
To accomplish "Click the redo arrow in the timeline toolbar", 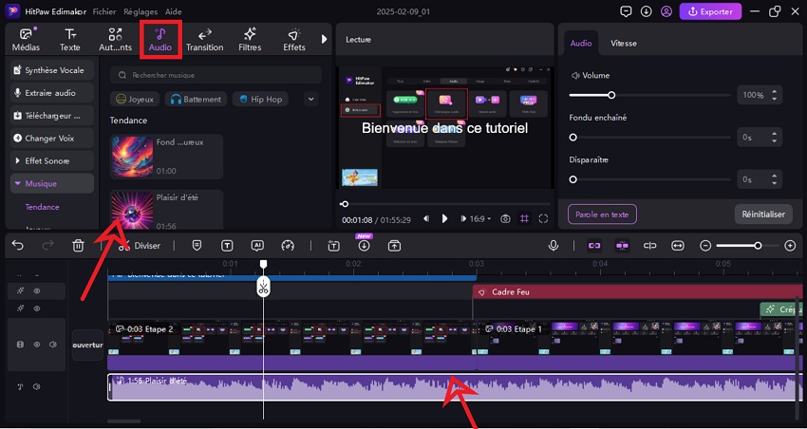I will [47, 246].
